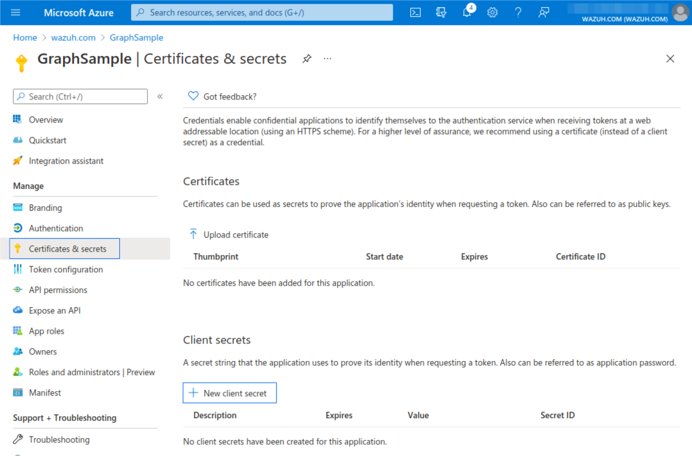The width and height of the screenshot is (692, 456).
Task: Open the notifications bell
Action: 467,12
